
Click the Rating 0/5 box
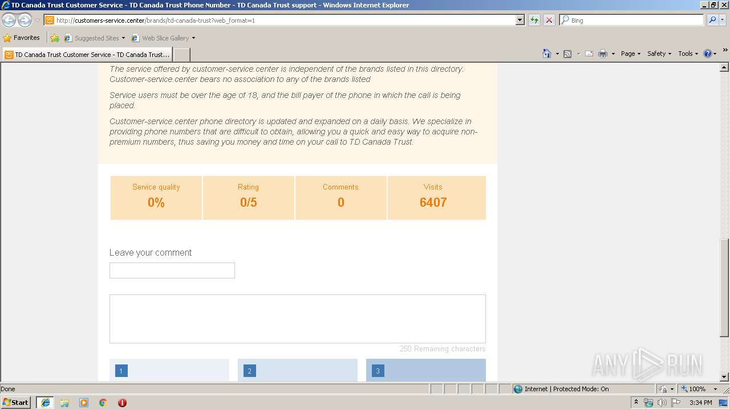click(x=249, y=198)
